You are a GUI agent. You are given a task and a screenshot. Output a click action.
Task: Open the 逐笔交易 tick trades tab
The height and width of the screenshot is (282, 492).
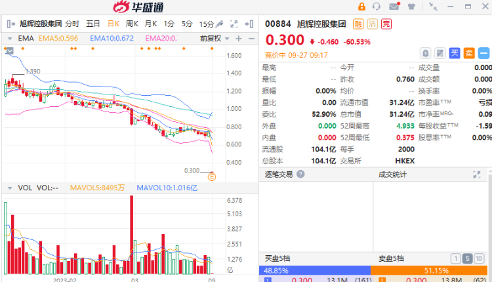[x=279, y=174]
